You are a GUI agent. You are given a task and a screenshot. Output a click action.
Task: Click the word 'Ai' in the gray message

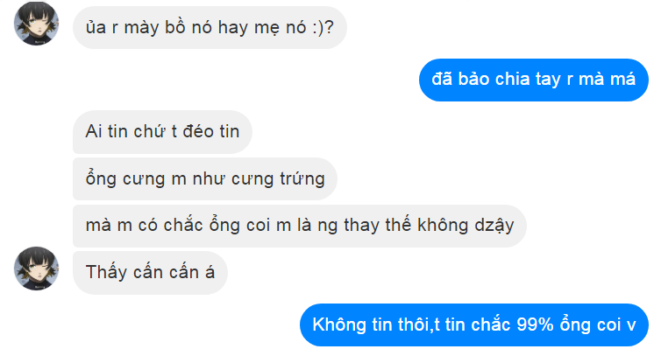(x=94, y=131)
